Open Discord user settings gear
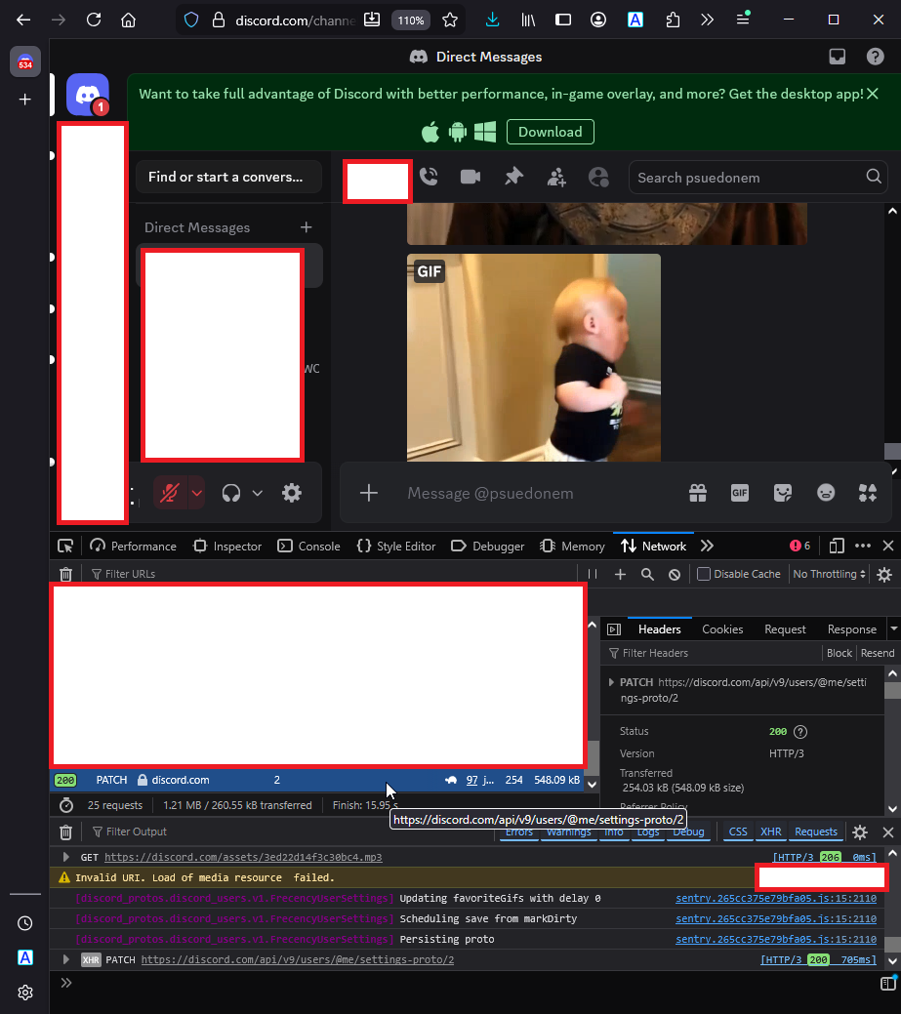Screen dimensions: 901x1014 (292, 493)
